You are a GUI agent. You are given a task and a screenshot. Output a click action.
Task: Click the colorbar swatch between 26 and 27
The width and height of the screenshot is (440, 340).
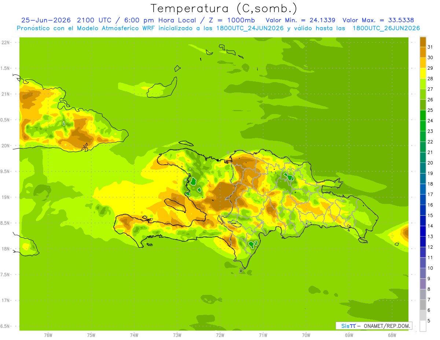pyautogui.click(x=423, y=94)
